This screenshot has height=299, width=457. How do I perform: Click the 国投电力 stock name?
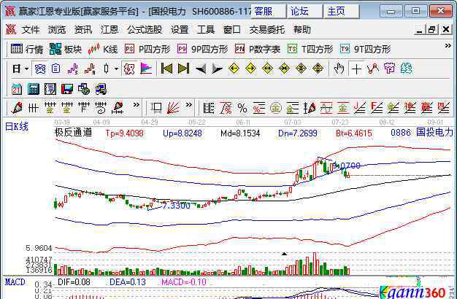click(x=434, y=132)
